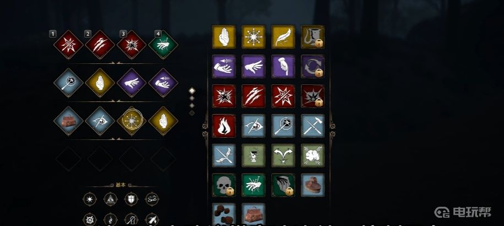Click the beast feed pellets tile
The width and height of the screenshot is (504, 226).
click(224, 214)
